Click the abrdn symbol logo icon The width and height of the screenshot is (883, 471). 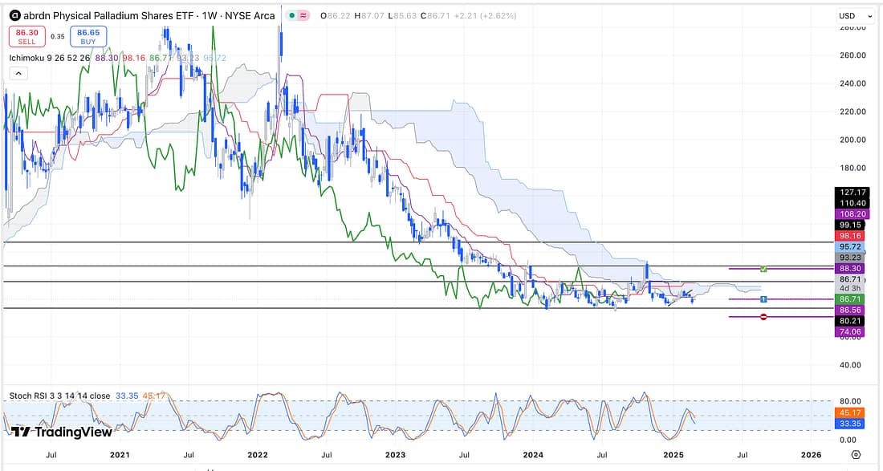(15, 15)
